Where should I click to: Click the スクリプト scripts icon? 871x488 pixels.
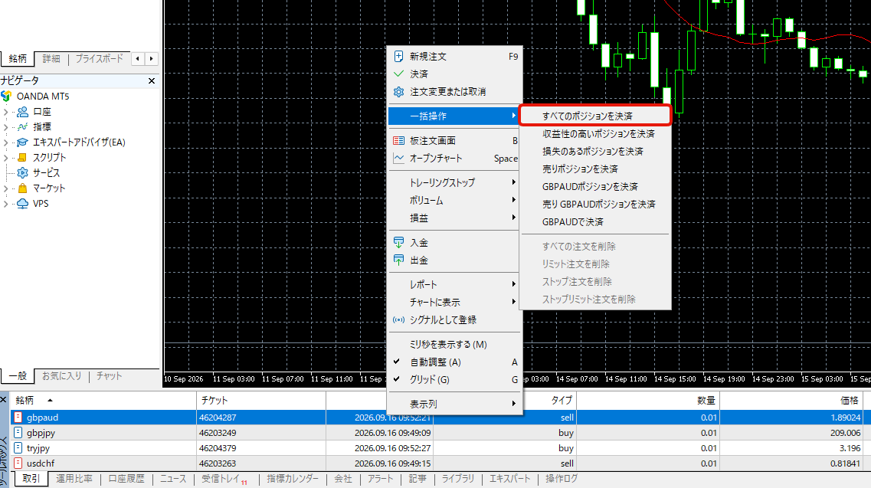(x=22, y=157)
